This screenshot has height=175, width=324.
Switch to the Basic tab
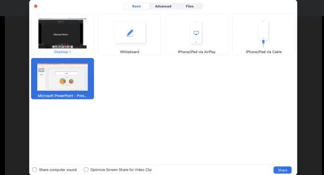(137, 6)
